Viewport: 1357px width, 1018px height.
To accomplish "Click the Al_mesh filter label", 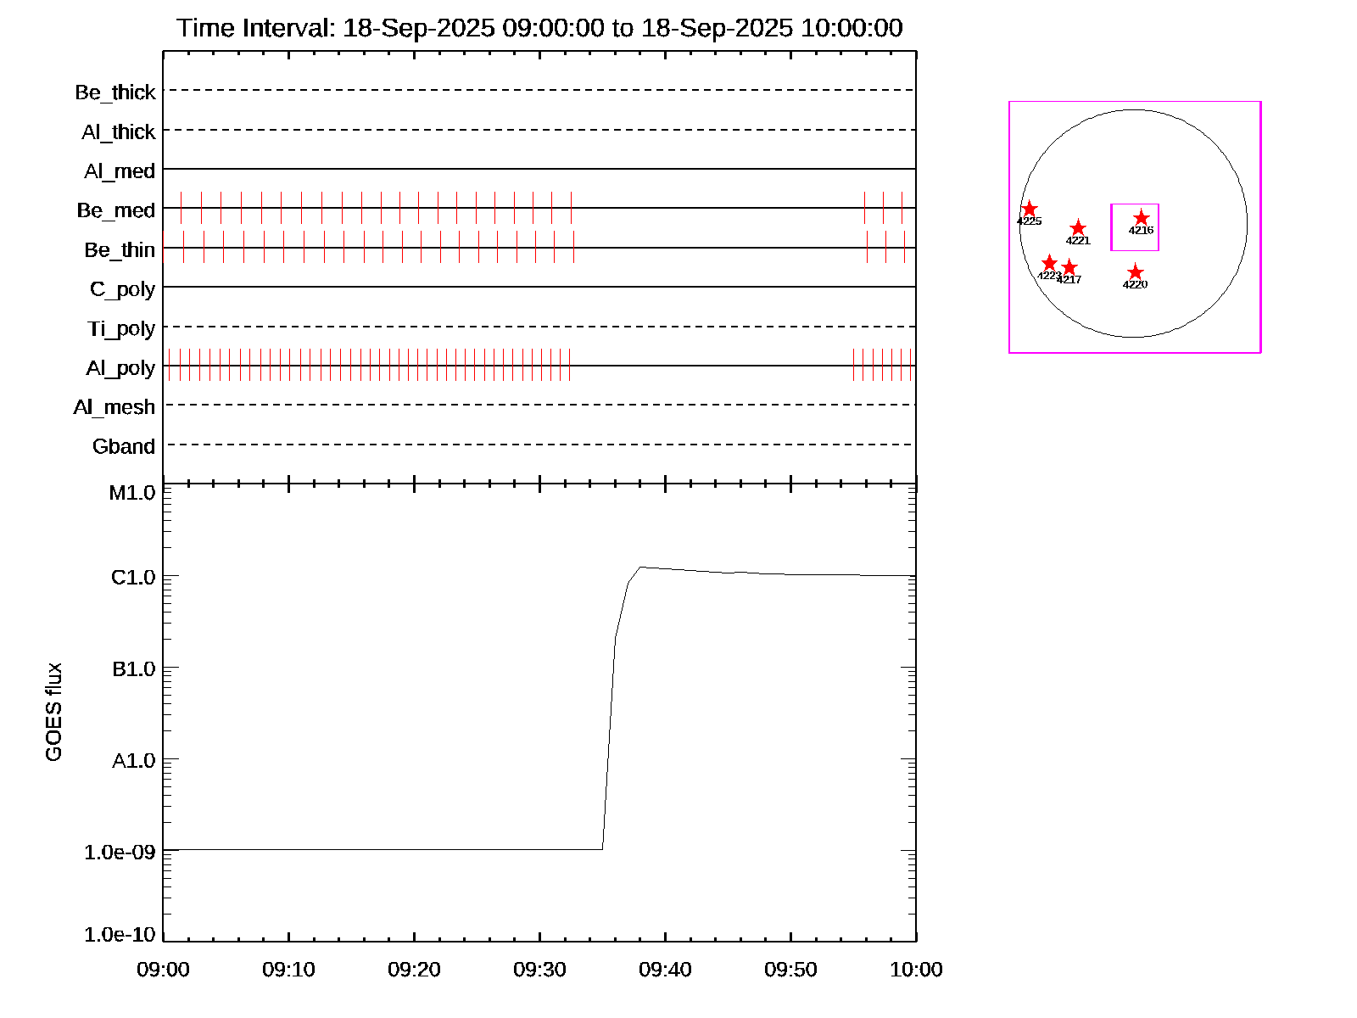I will click(x=114, y=407).
